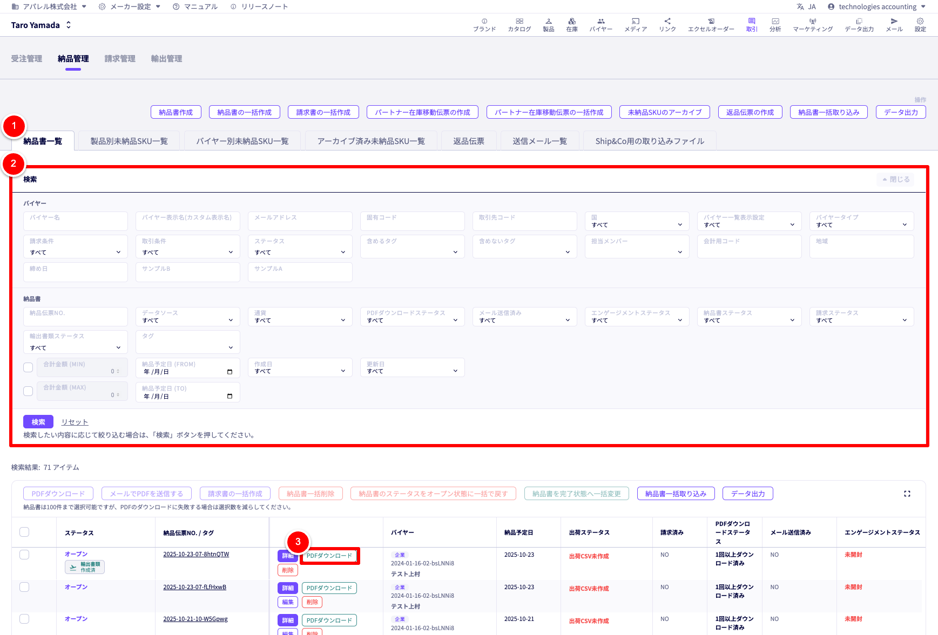Switch to the 請求管理 tab
The width and height of the screenshot is (938, 635).
[120, 59]
